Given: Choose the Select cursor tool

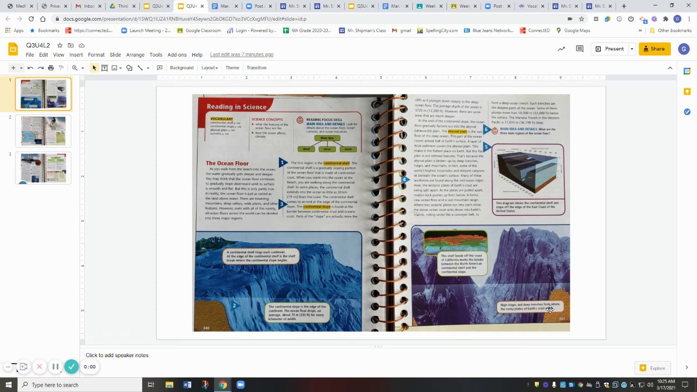Looking at the screenshot, I should click(94, 68).
